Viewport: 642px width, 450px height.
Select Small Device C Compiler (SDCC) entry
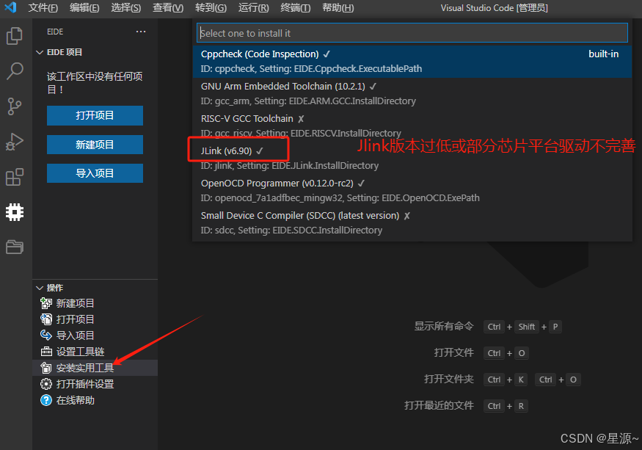point(412,223)
